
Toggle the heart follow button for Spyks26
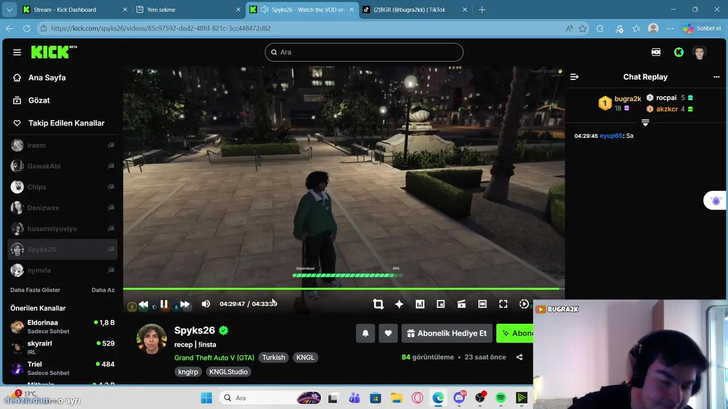388,333
